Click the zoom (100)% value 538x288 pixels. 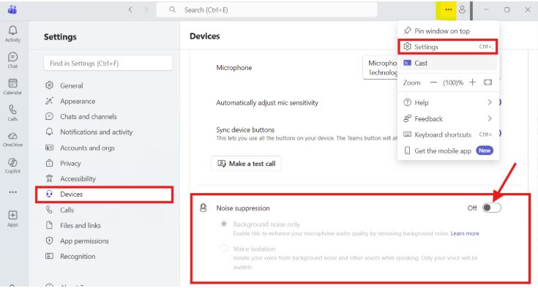click(453, 83)
